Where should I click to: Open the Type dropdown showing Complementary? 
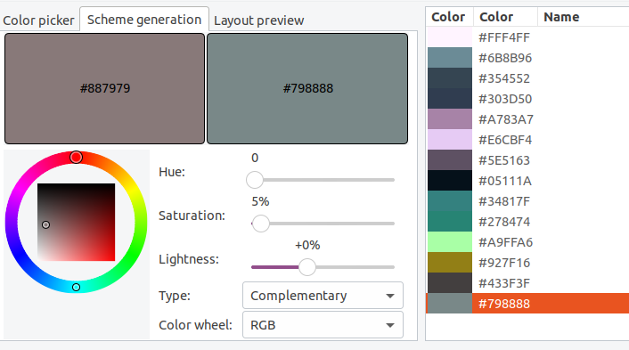click(323, 296)
